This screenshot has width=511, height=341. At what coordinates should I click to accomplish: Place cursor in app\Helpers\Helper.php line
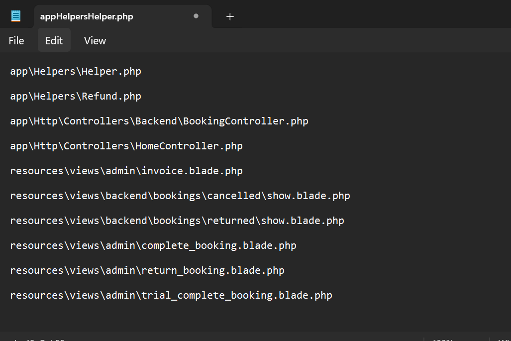(76, 71)
